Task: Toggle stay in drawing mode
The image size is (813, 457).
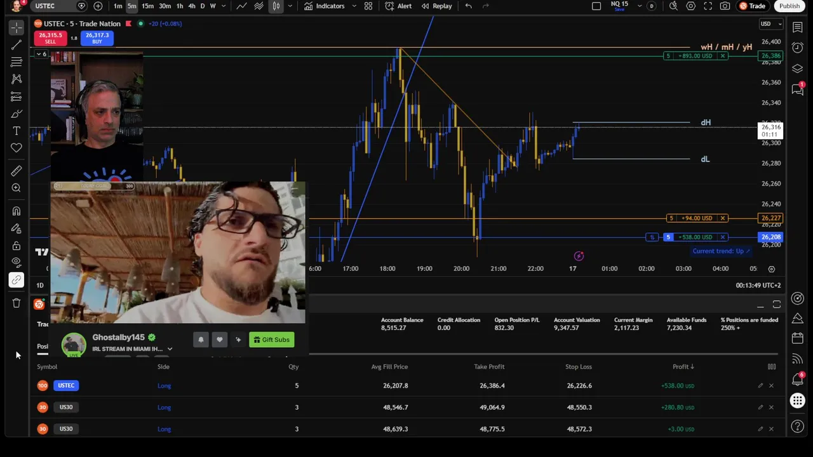Action: click(17, 228)
